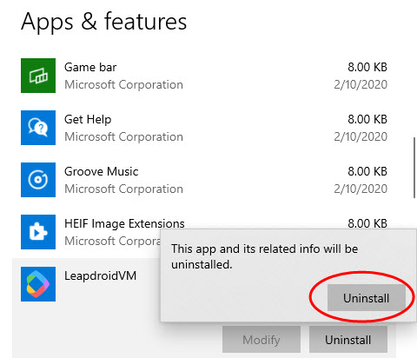The image size is (417, 358).
Task: Click the HEIF Image Extensions icon
Action: click(38, 232)
